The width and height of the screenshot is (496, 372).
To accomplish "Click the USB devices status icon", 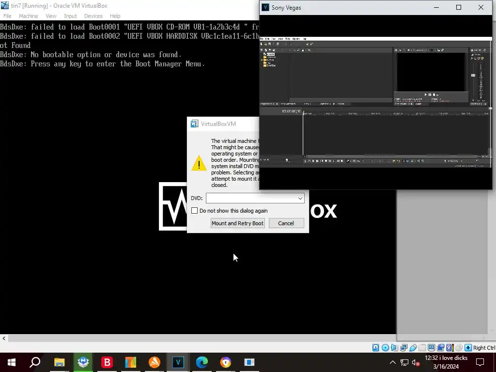I will point(413,348).
